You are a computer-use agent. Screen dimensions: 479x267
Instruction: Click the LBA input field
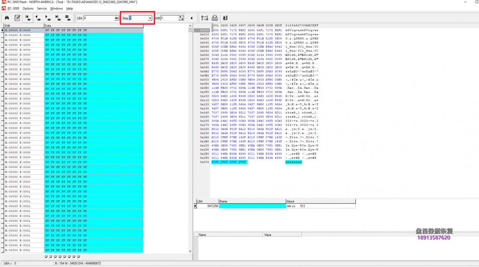tap(98, 18)
